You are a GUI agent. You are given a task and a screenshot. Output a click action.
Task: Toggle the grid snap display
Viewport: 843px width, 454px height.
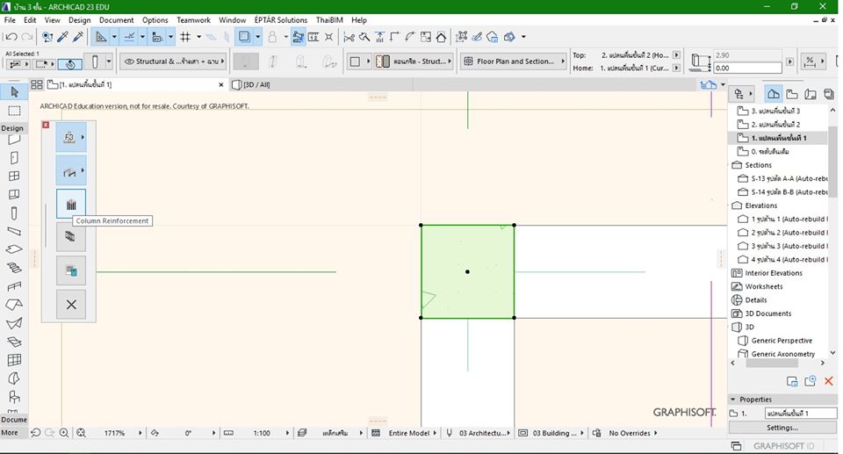185,37
